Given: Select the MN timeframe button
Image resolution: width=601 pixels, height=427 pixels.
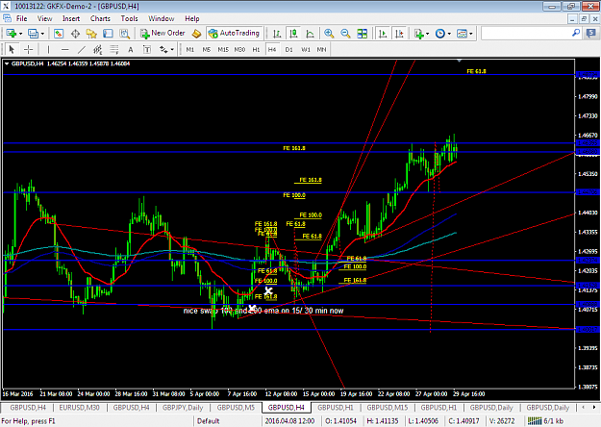Looking at the screenshot, I should (x=321, y=49).
